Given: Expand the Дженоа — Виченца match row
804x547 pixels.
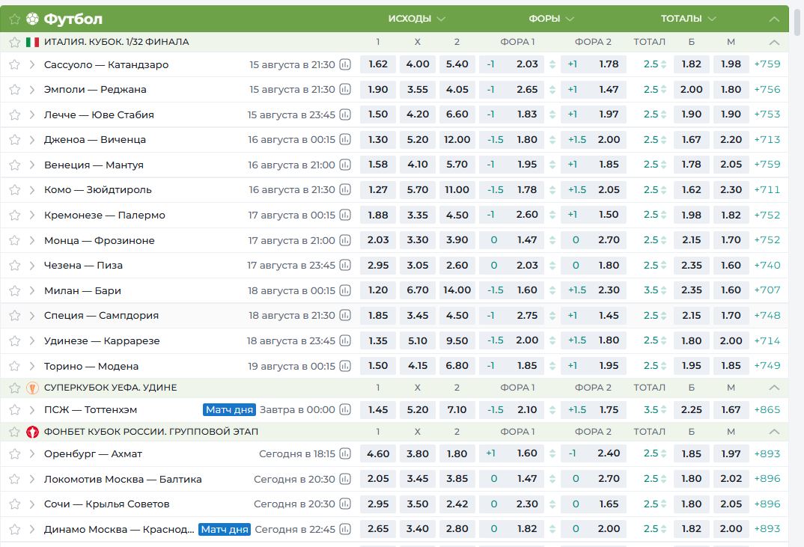Looking at the screenshot, I should [x=31, y=139].
